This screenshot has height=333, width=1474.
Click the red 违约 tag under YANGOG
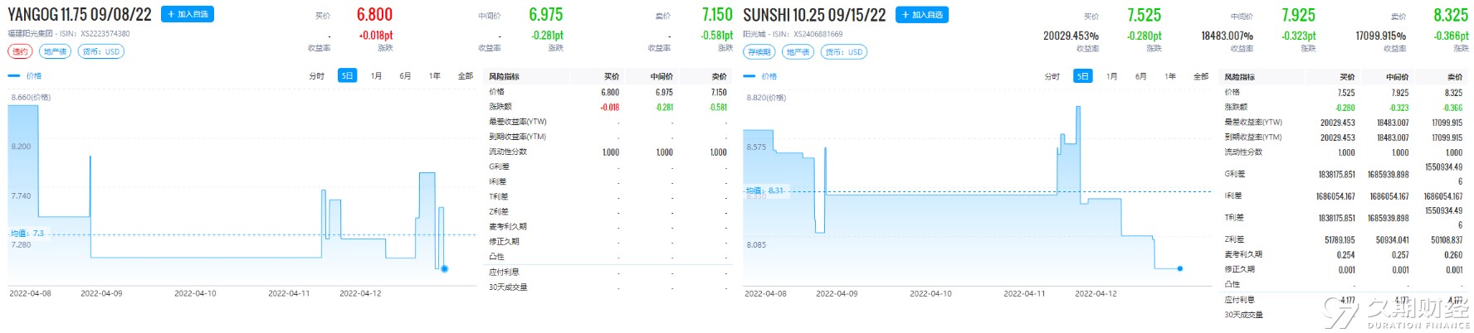coord(19,51)
